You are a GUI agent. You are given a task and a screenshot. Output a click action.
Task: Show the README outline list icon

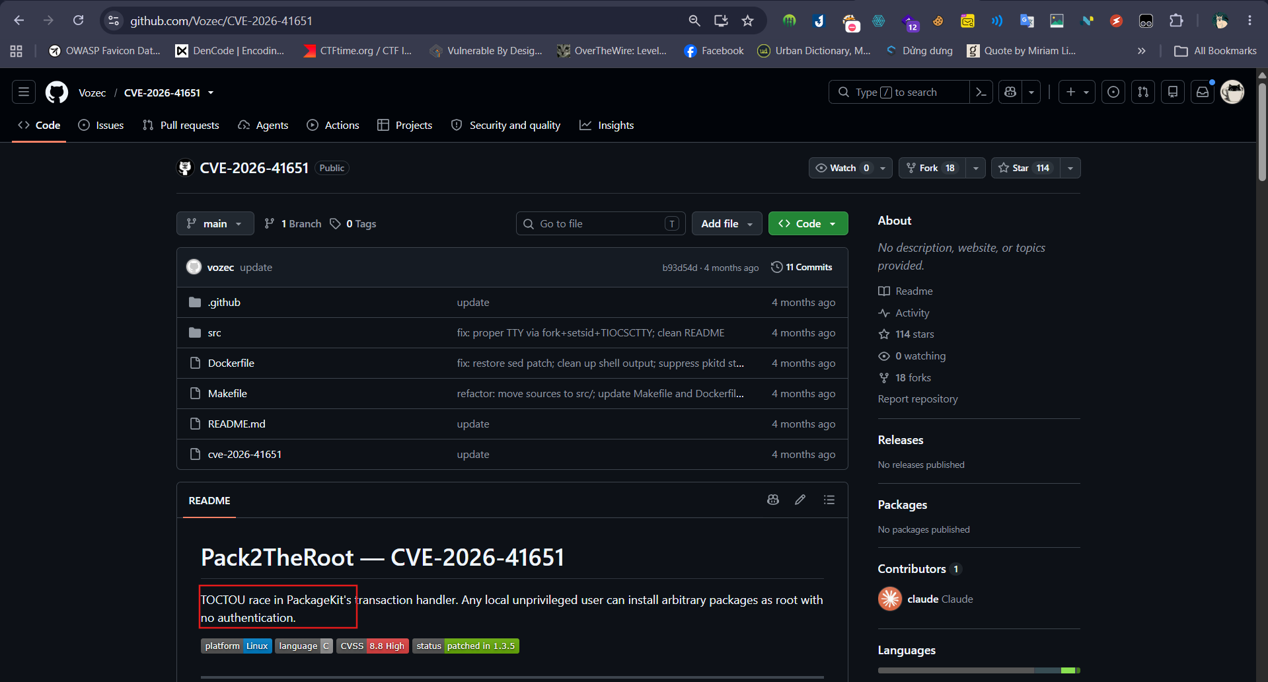click(829, 500)
